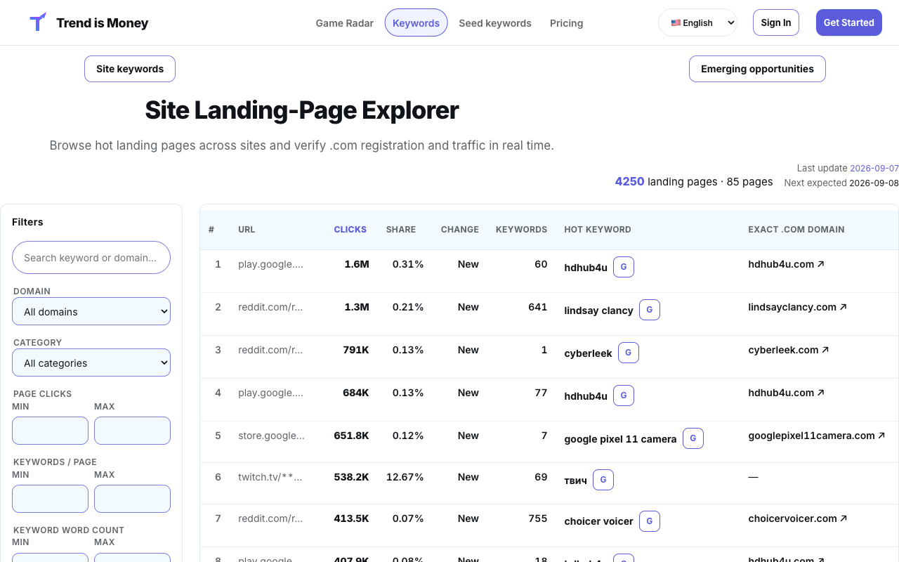Open lindsayclancy.com domain link

coord(798,307)
